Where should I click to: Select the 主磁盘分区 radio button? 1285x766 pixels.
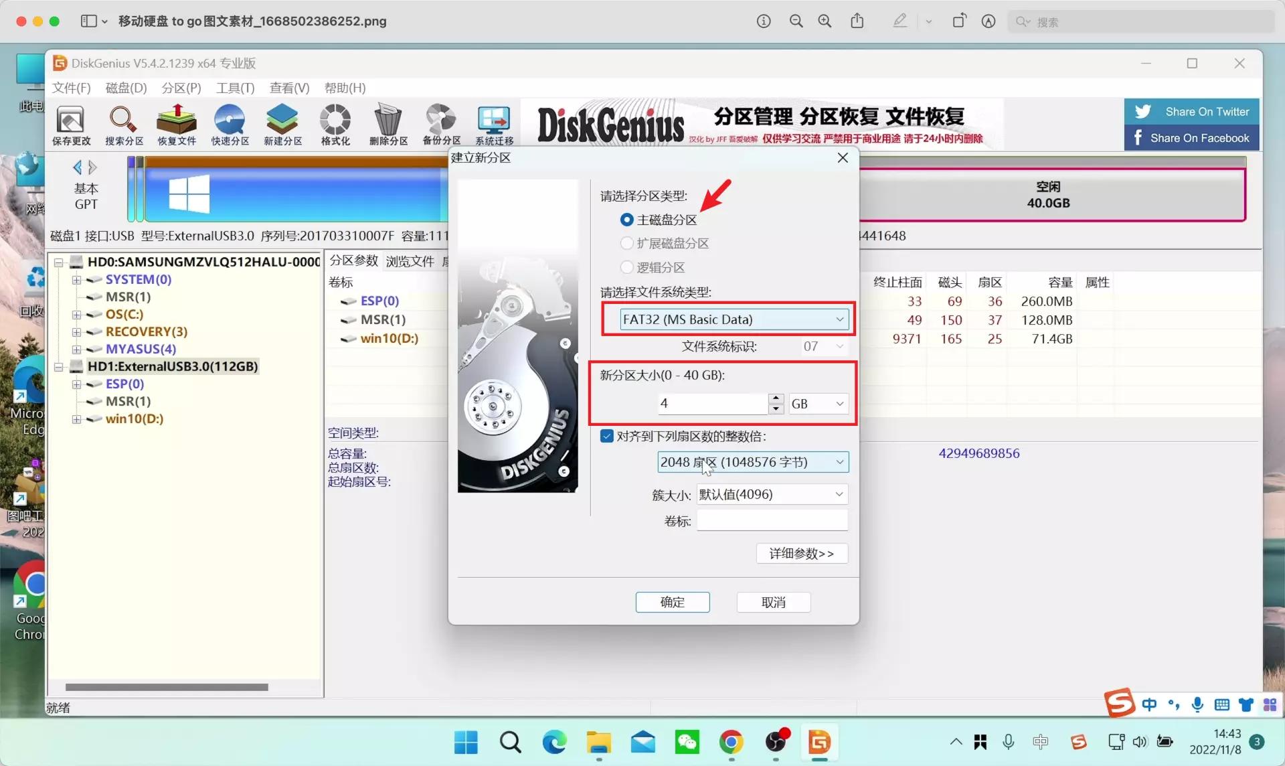626,220
